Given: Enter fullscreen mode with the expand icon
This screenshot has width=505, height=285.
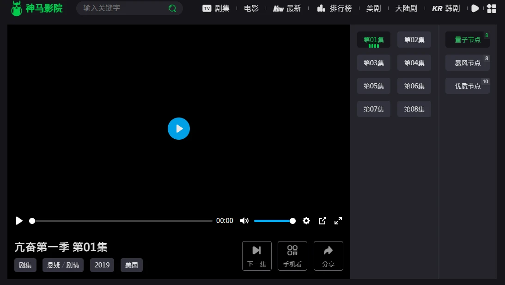Looking at the screenshot, I should coord(338,221).
